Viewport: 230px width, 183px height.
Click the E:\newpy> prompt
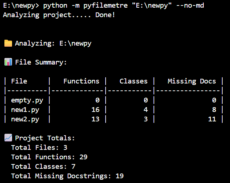click(21, 6)
